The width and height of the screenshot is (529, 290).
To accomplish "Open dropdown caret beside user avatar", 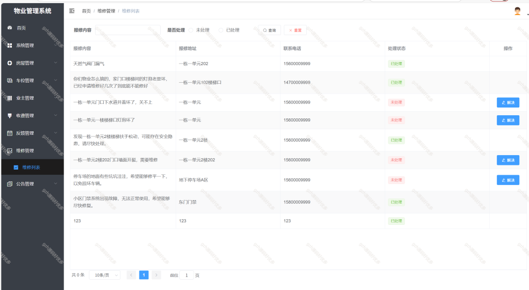I will 527,14.
